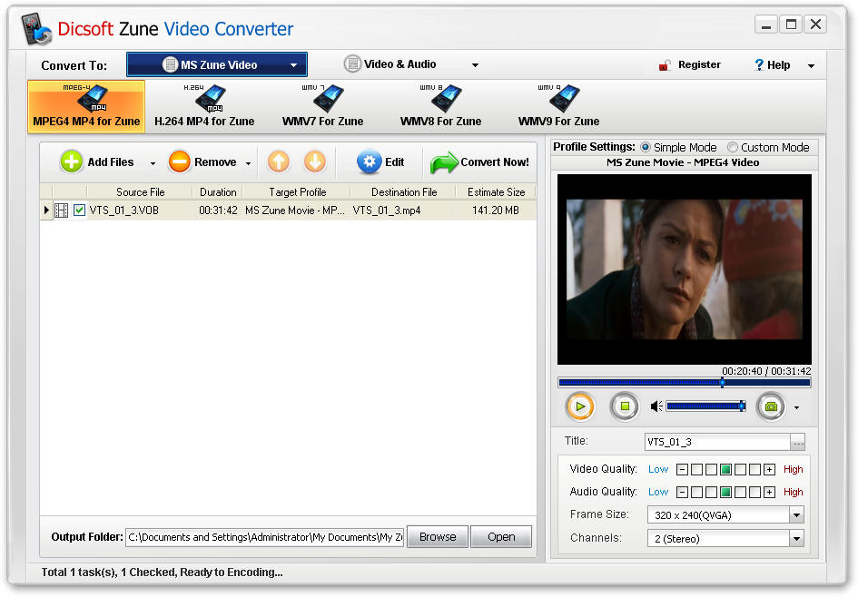Increase audio quality with plus box
858x597 pixels.
[769, 493]
